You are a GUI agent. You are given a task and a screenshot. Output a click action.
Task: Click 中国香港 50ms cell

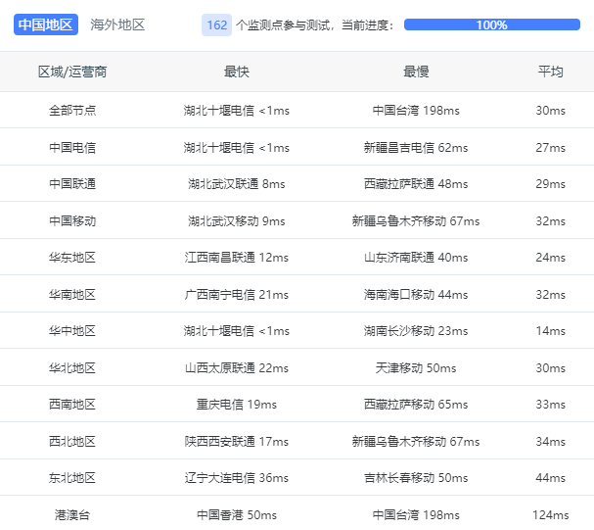pos(237,515)
